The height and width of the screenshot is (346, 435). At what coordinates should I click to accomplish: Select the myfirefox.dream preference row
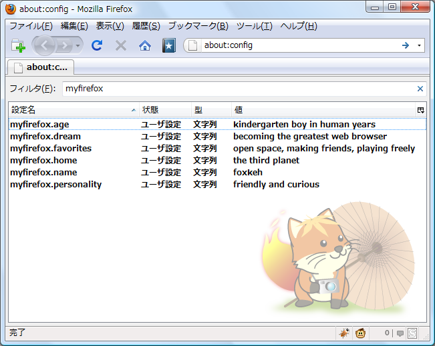tap(218, 137)
